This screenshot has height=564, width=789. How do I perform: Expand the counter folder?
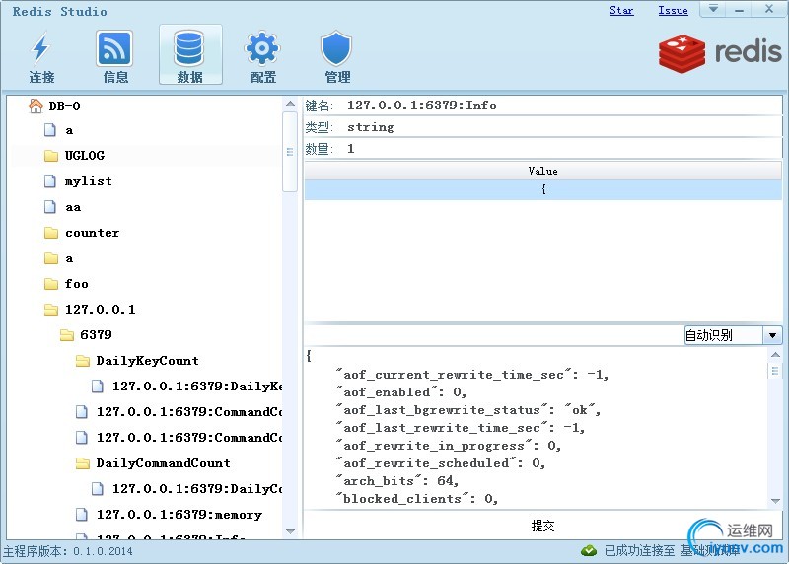coord(92,233)
